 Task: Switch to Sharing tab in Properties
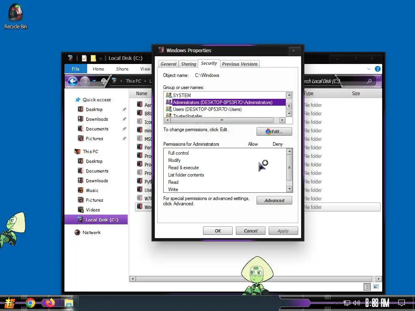point(188,64)
